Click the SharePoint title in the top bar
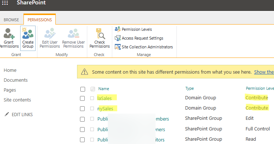The width and height of the screenshot is (274, 144). coord(31,3)
